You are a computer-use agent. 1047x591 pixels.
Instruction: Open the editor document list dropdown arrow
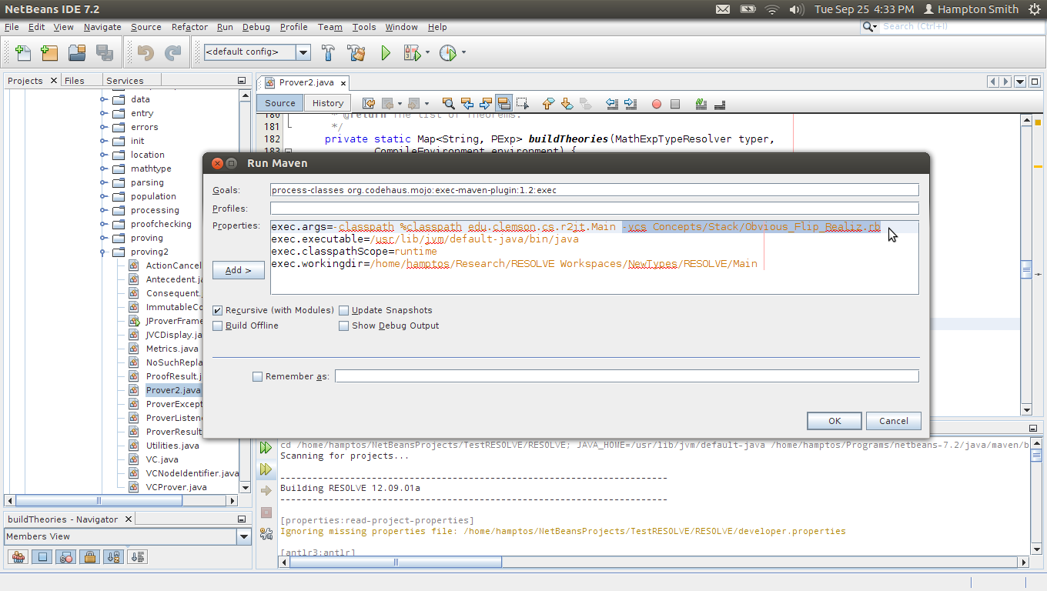[x=1020, y=82]
